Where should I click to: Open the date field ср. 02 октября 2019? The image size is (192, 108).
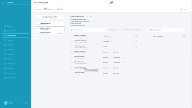click(50, 17)
